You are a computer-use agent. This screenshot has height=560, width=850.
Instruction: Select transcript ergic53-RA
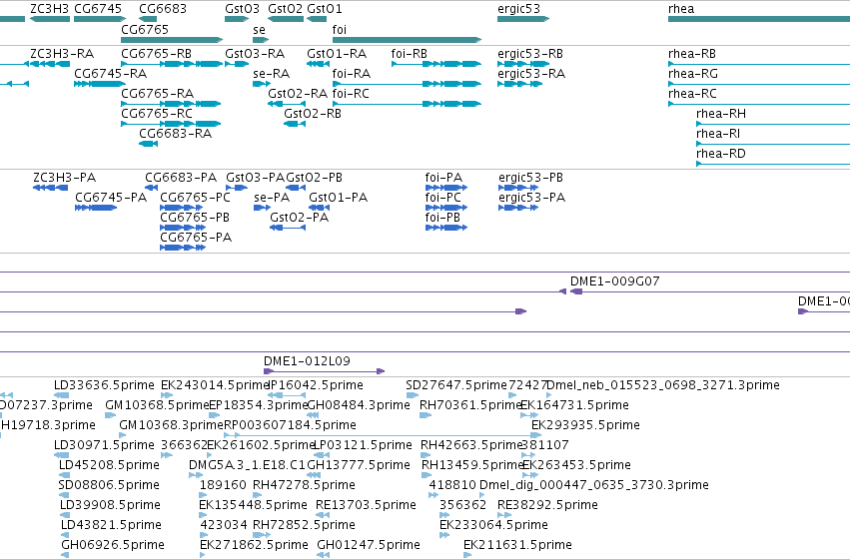[531, 74]
